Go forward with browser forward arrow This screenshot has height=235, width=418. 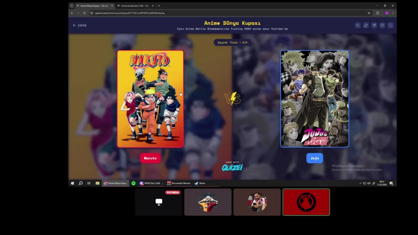click(78, 13)
